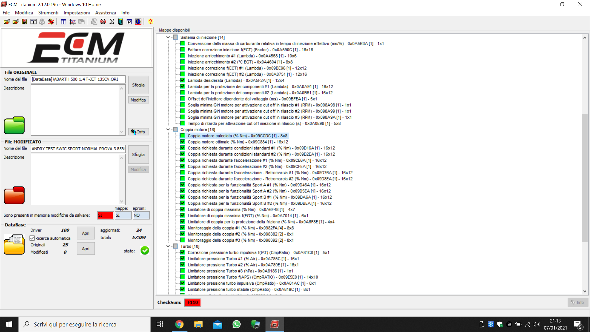Click the checksum family sigma icon
The image size is (590, 332).
pos(103,22)
